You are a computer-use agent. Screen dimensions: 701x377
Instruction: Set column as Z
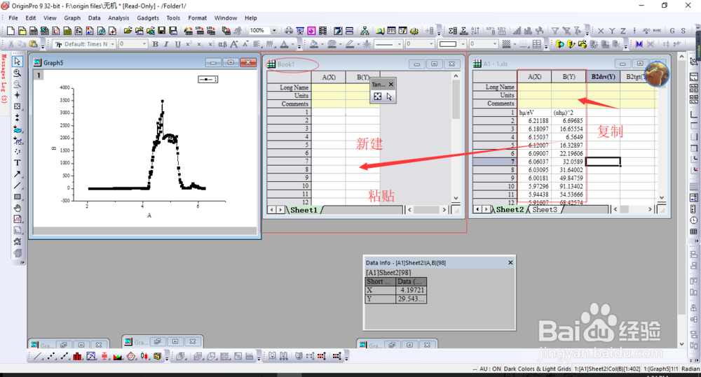pos(623,31)
